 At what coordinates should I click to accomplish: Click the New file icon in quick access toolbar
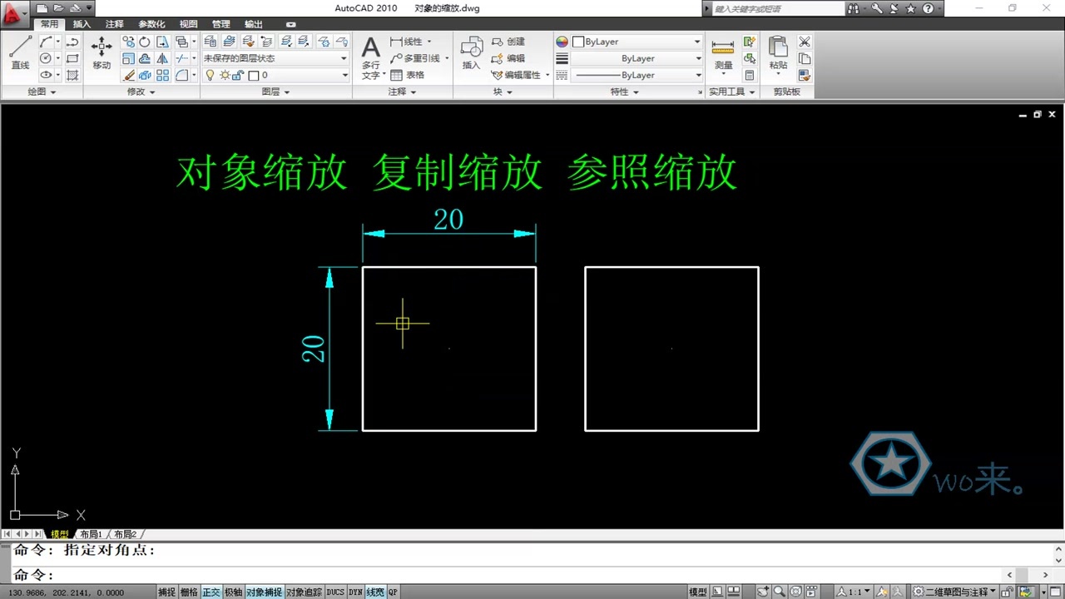coord(42,8)
